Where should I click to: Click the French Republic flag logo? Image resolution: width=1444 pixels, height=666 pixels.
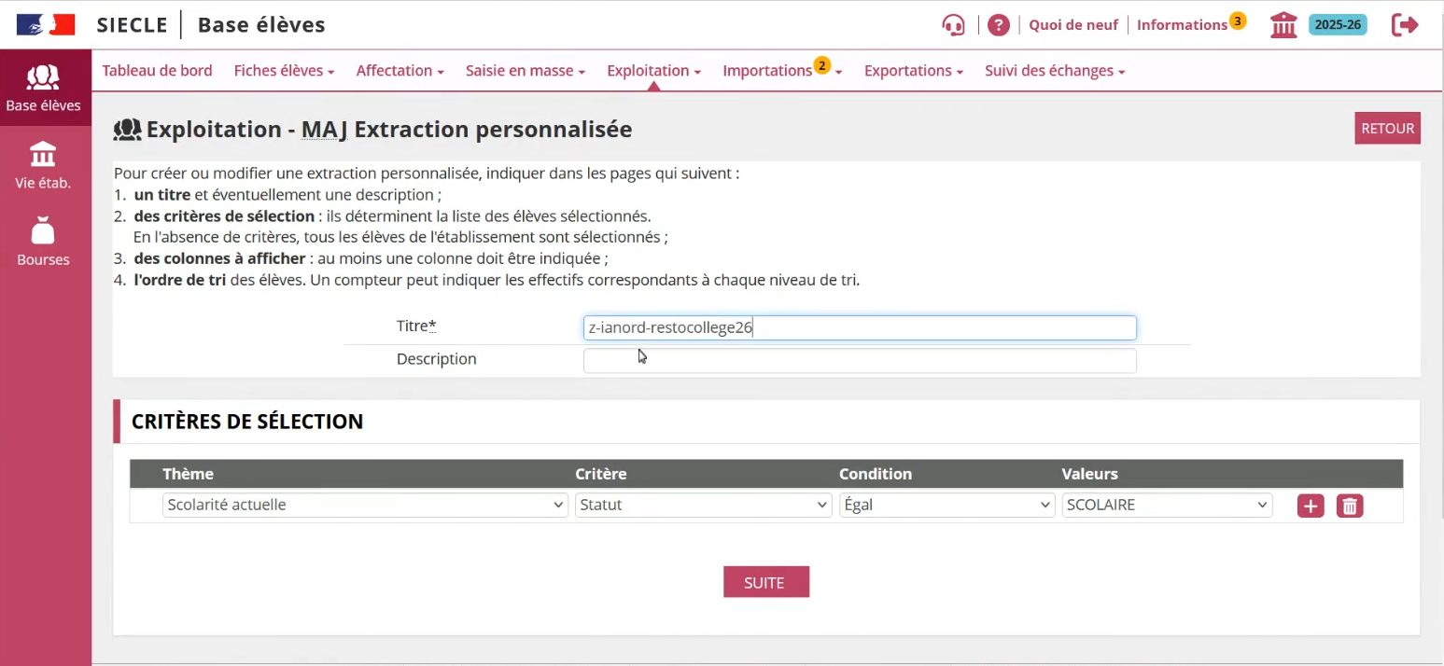[46, 25]
